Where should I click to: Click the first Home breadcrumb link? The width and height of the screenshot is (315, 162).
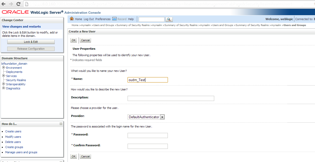pyautogui.click(x=75, y=25)
